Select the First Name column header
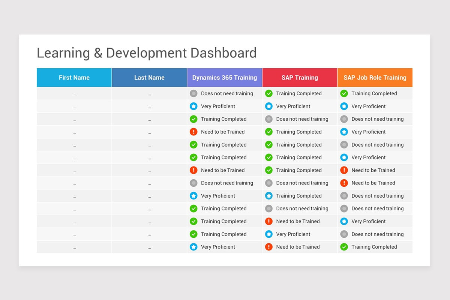 74,78
